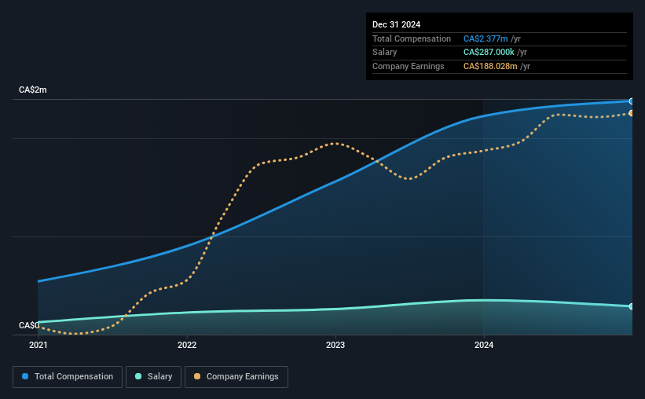Select the teal Salary endpoint marker
Screen dimensions: 645x399
[632, 306]
